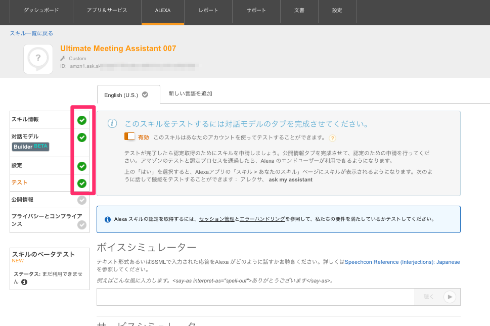Open the セッション管理 link
Image resolution: width=490 pixels, height=326 pixels.
(216, 219)
